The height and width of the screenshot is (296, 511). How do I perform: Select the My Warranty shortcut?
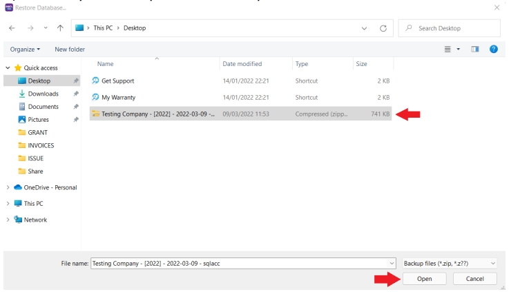(x=117, y=97)
